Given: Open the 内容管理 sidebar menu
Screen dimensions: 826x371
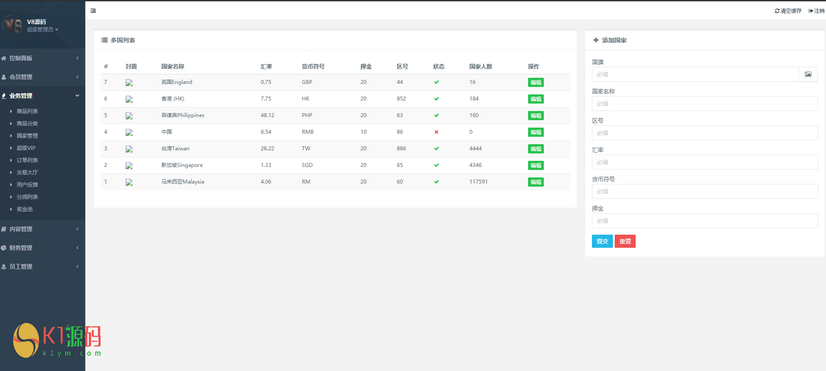Looking at the screenshot, I should (42, 229).
